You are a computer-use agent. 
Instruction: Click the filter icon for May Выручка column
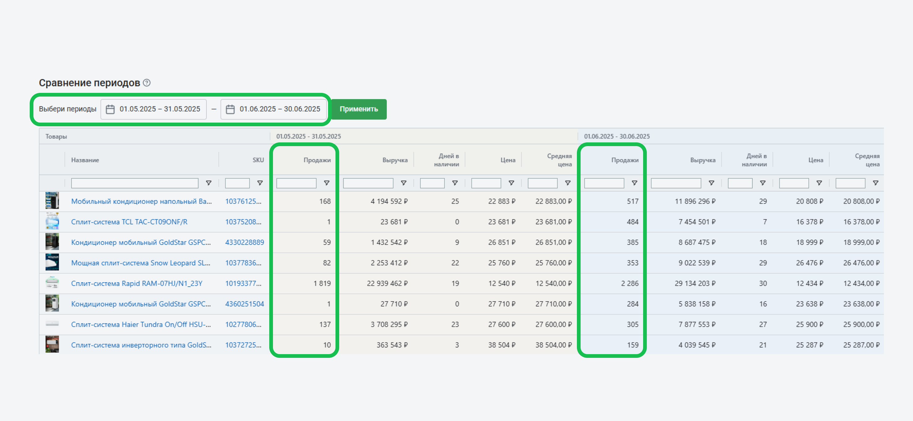[403, 183]
